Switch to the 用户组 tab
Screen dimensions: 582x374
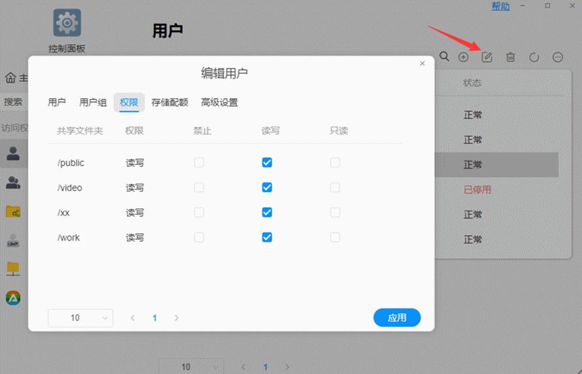coord(93,102)
